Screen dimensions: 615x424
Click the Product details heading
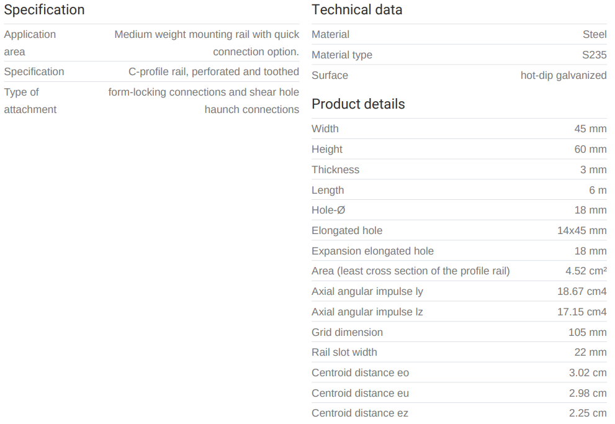point(358,104)
